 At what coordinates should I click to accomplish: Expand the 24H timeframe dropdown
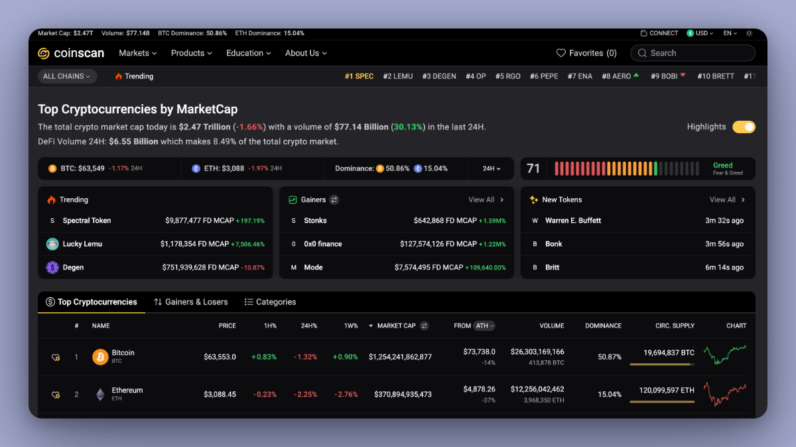click(492, 168)
